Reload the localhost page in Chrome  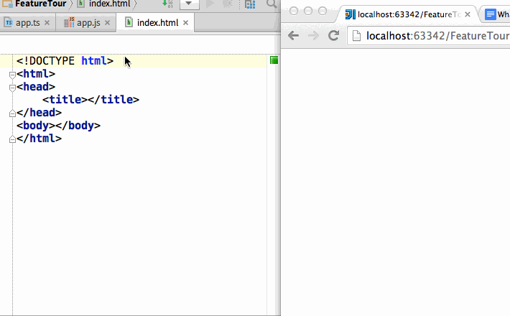click(x=333, y=35)
